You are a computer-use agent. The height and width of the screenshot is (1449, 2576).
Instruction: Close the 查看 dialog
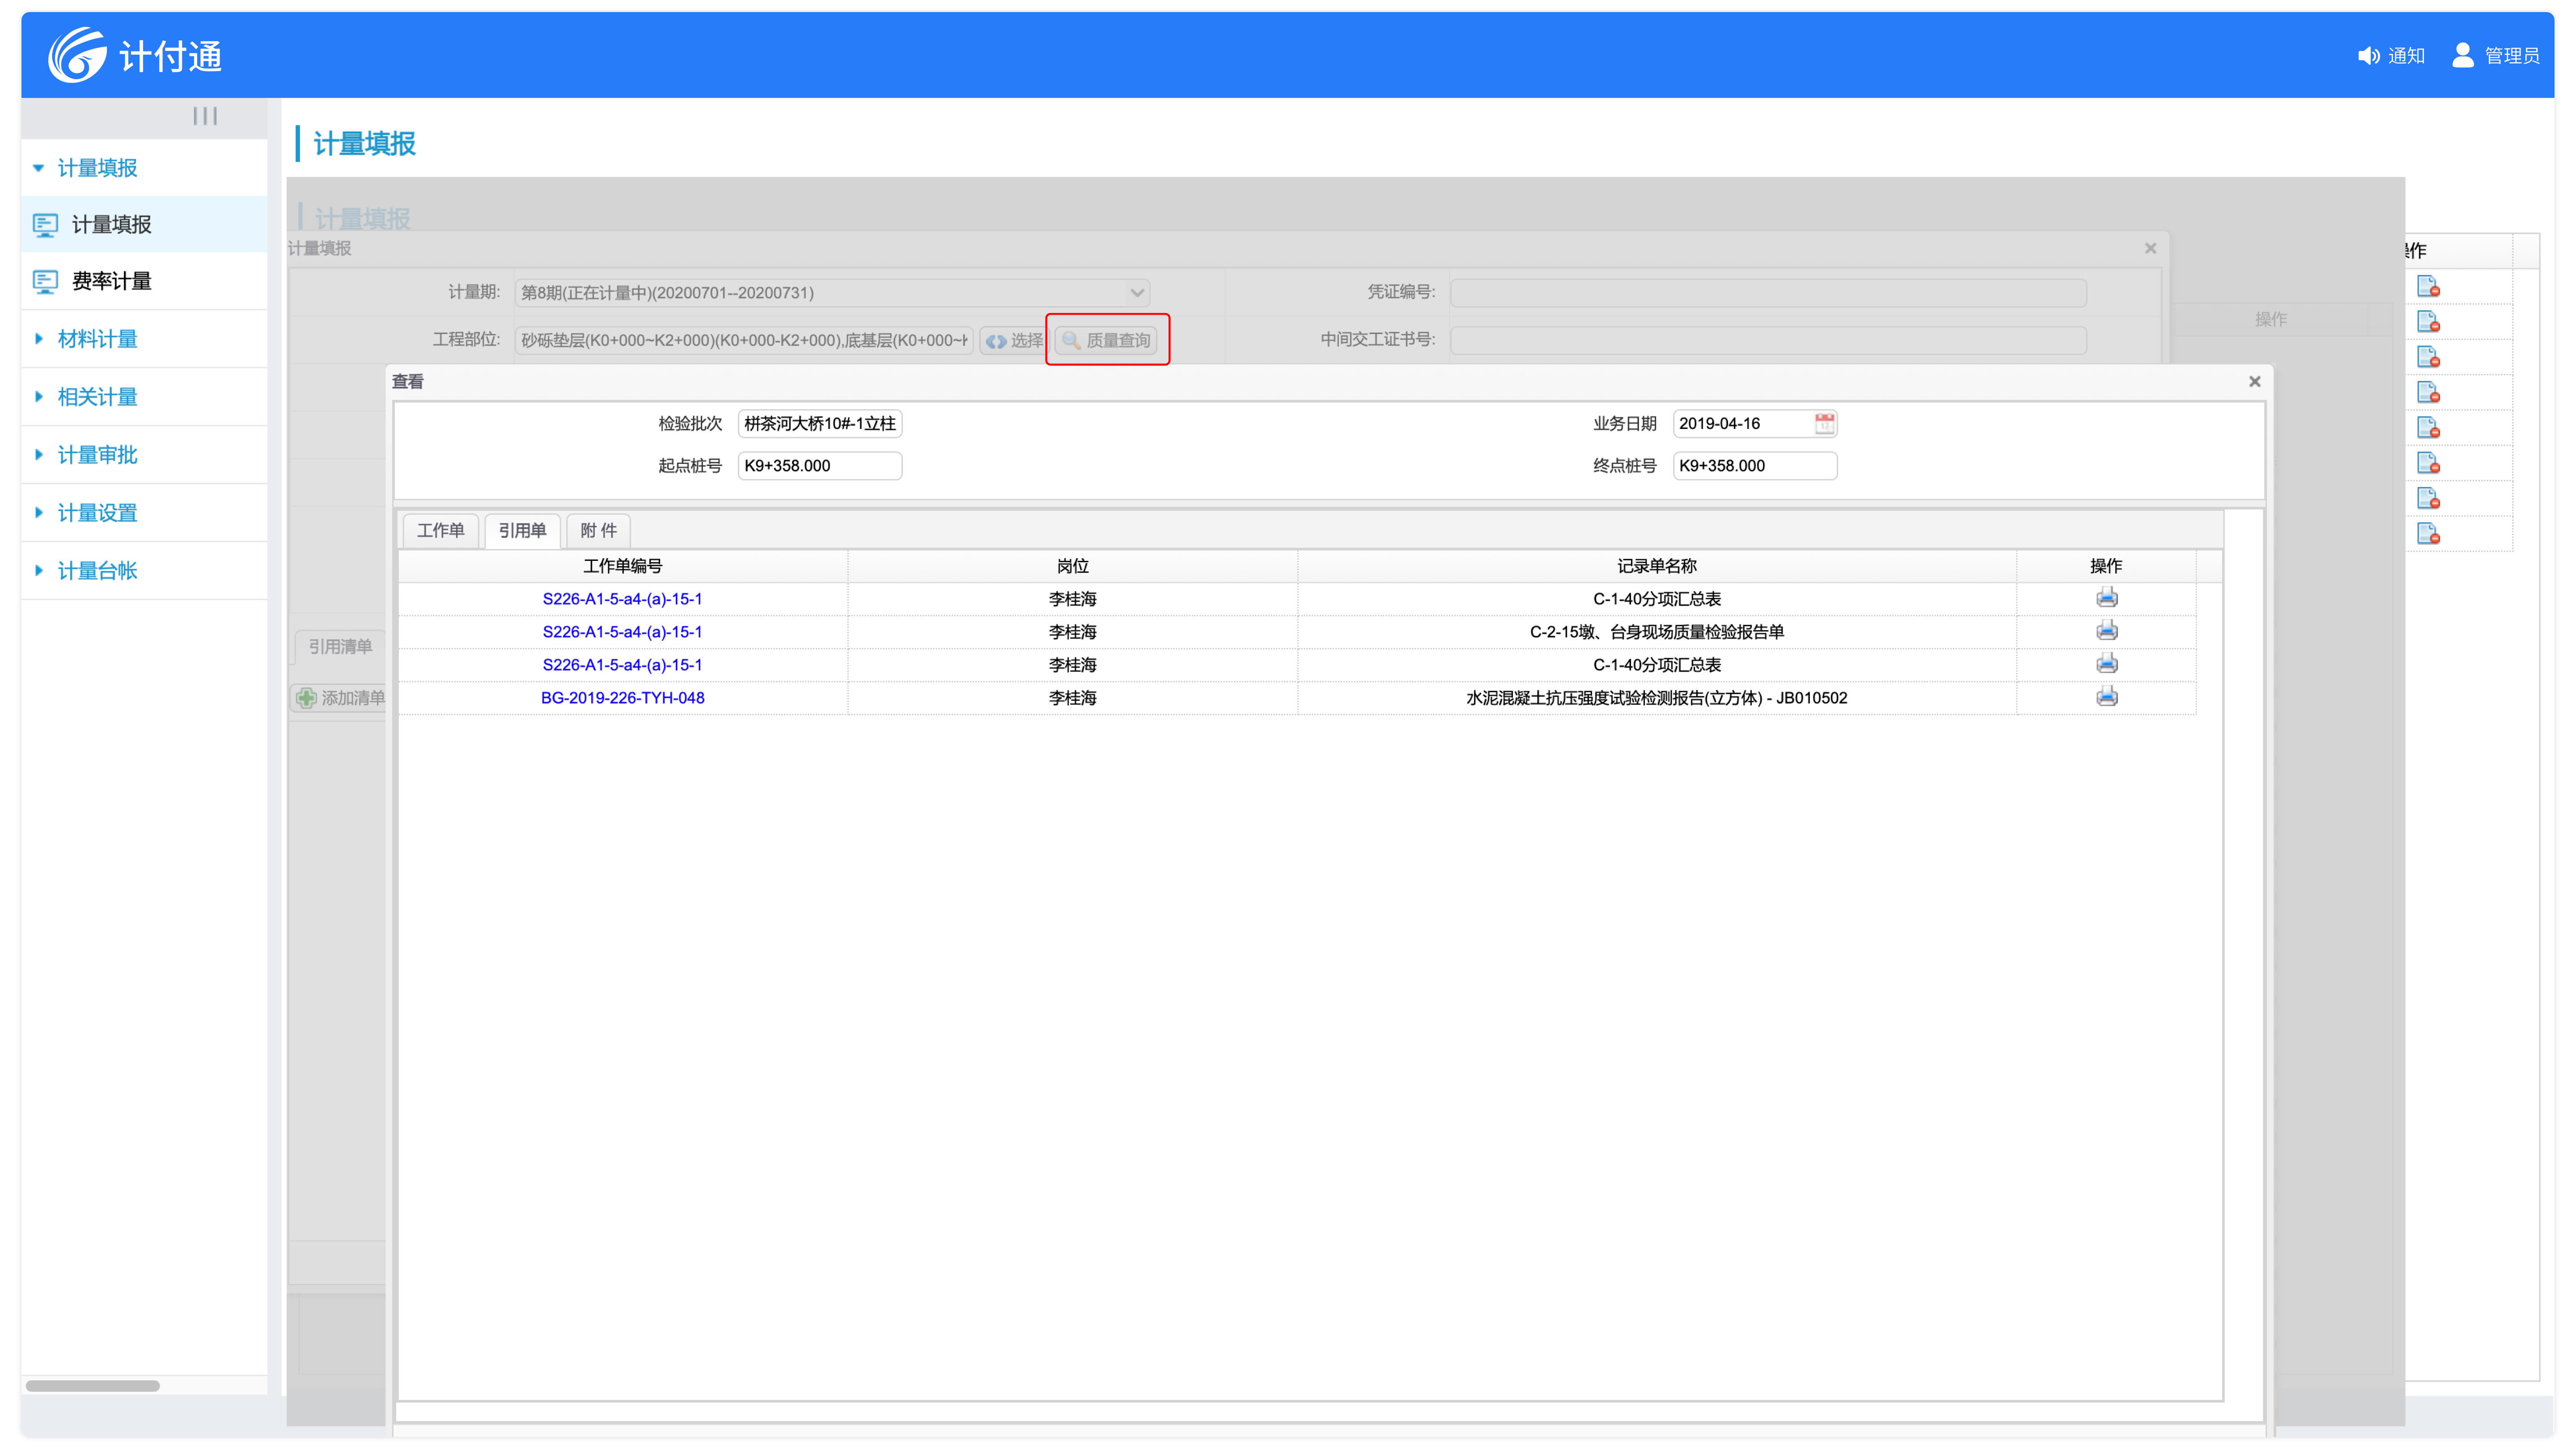(2254, 381)
